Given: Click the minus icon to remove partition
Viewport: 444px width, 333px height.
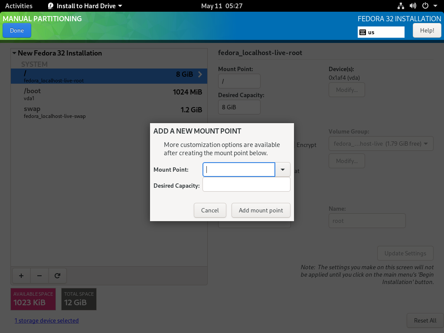Looking at the screenshot, I should (39, 276).
